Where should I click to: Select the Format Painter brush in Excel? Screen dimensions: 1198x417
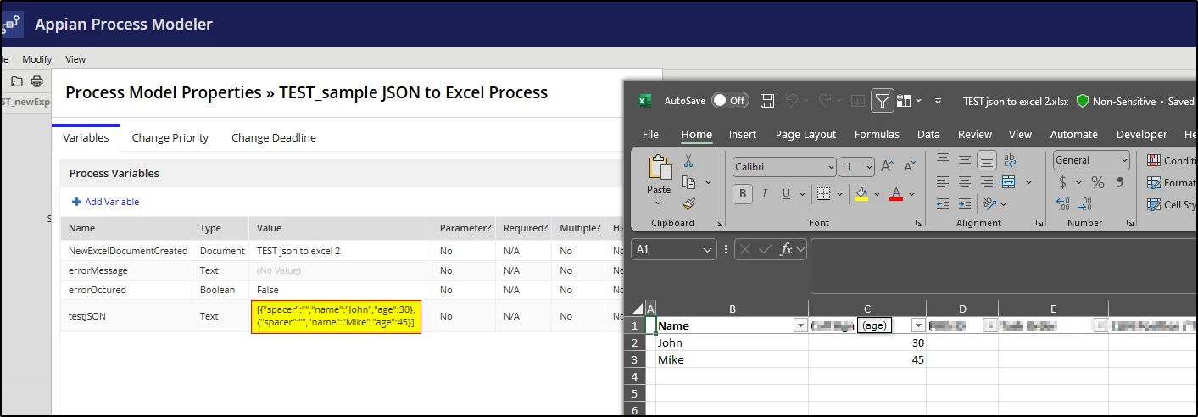688,203
